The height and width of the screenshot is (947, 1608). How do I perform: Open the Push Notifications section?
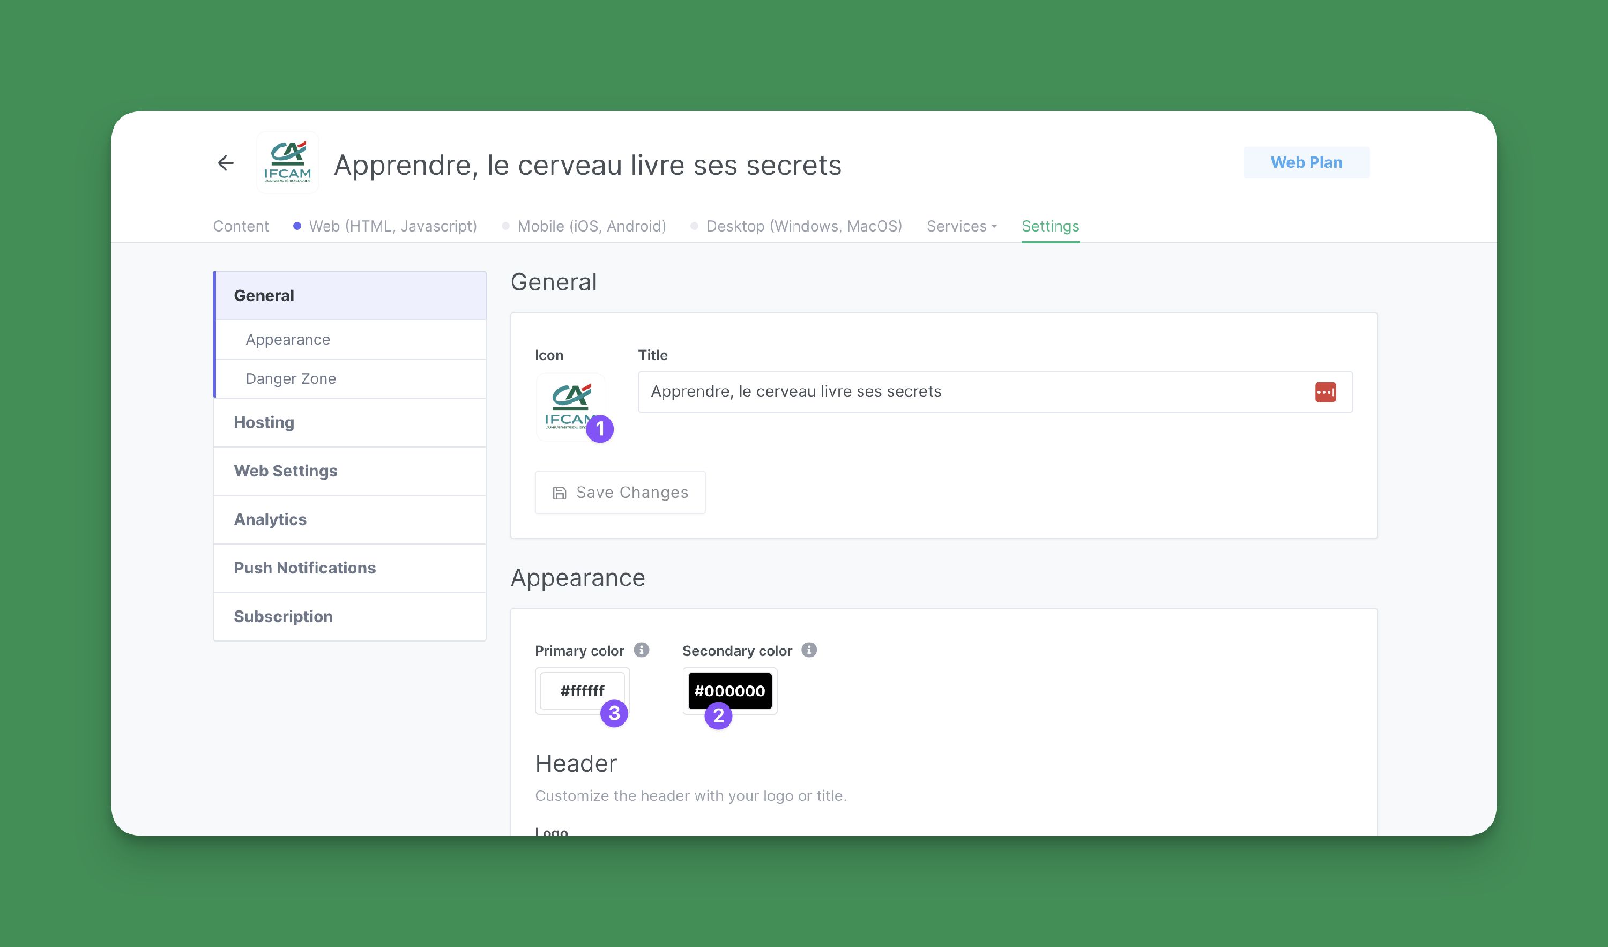(x=304, y=568)
